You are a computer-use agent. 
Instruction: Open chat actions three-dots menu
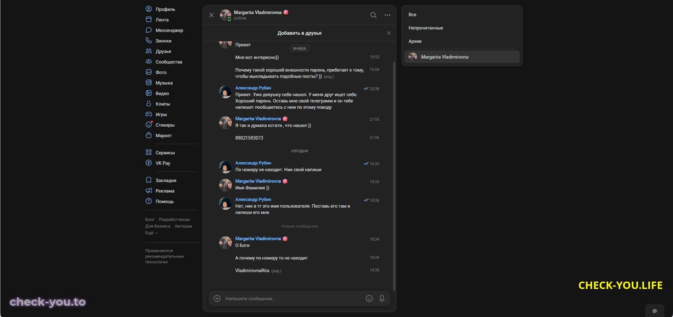click(388, 15)
